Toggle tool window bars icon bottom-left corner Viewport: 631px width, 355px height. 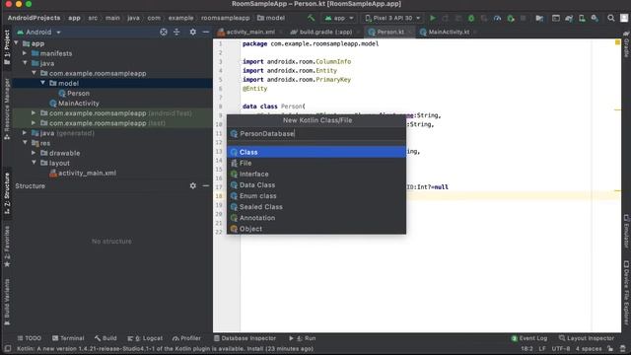(x=8, y=348)
